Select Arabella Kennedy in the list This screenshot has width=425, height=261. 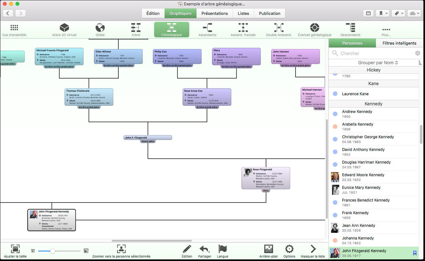374,127
